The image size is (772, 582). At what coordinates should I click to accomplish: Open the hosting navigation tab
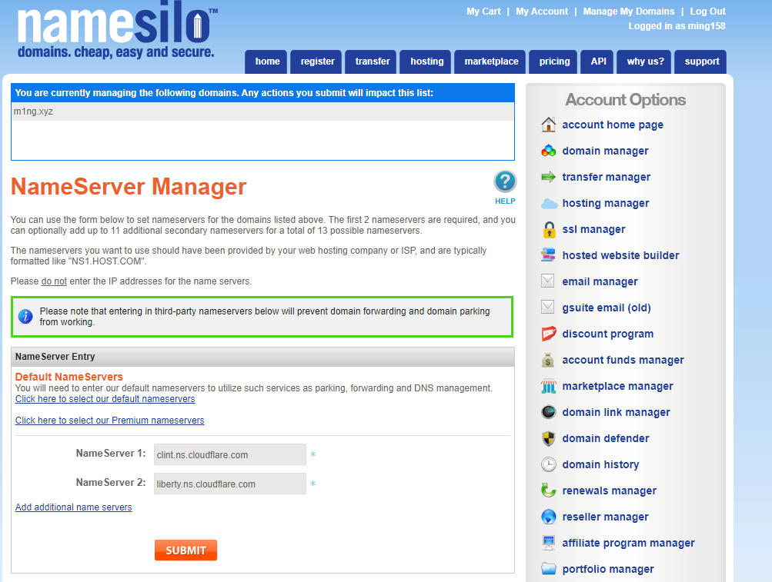427,62
